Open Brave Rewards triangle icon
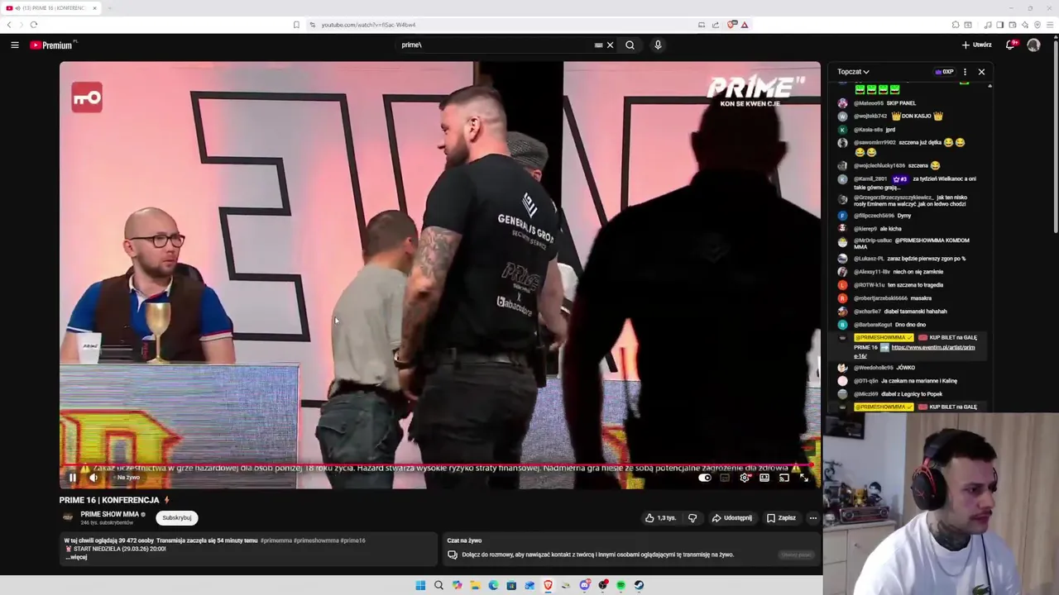Viewport: 1059px width, 595px height. pos(745,25)
